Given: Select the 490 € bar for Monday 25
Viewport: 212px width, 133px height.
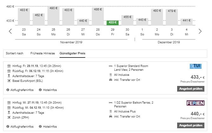Looking at the screenshot, I should click(x=54, y=15).
